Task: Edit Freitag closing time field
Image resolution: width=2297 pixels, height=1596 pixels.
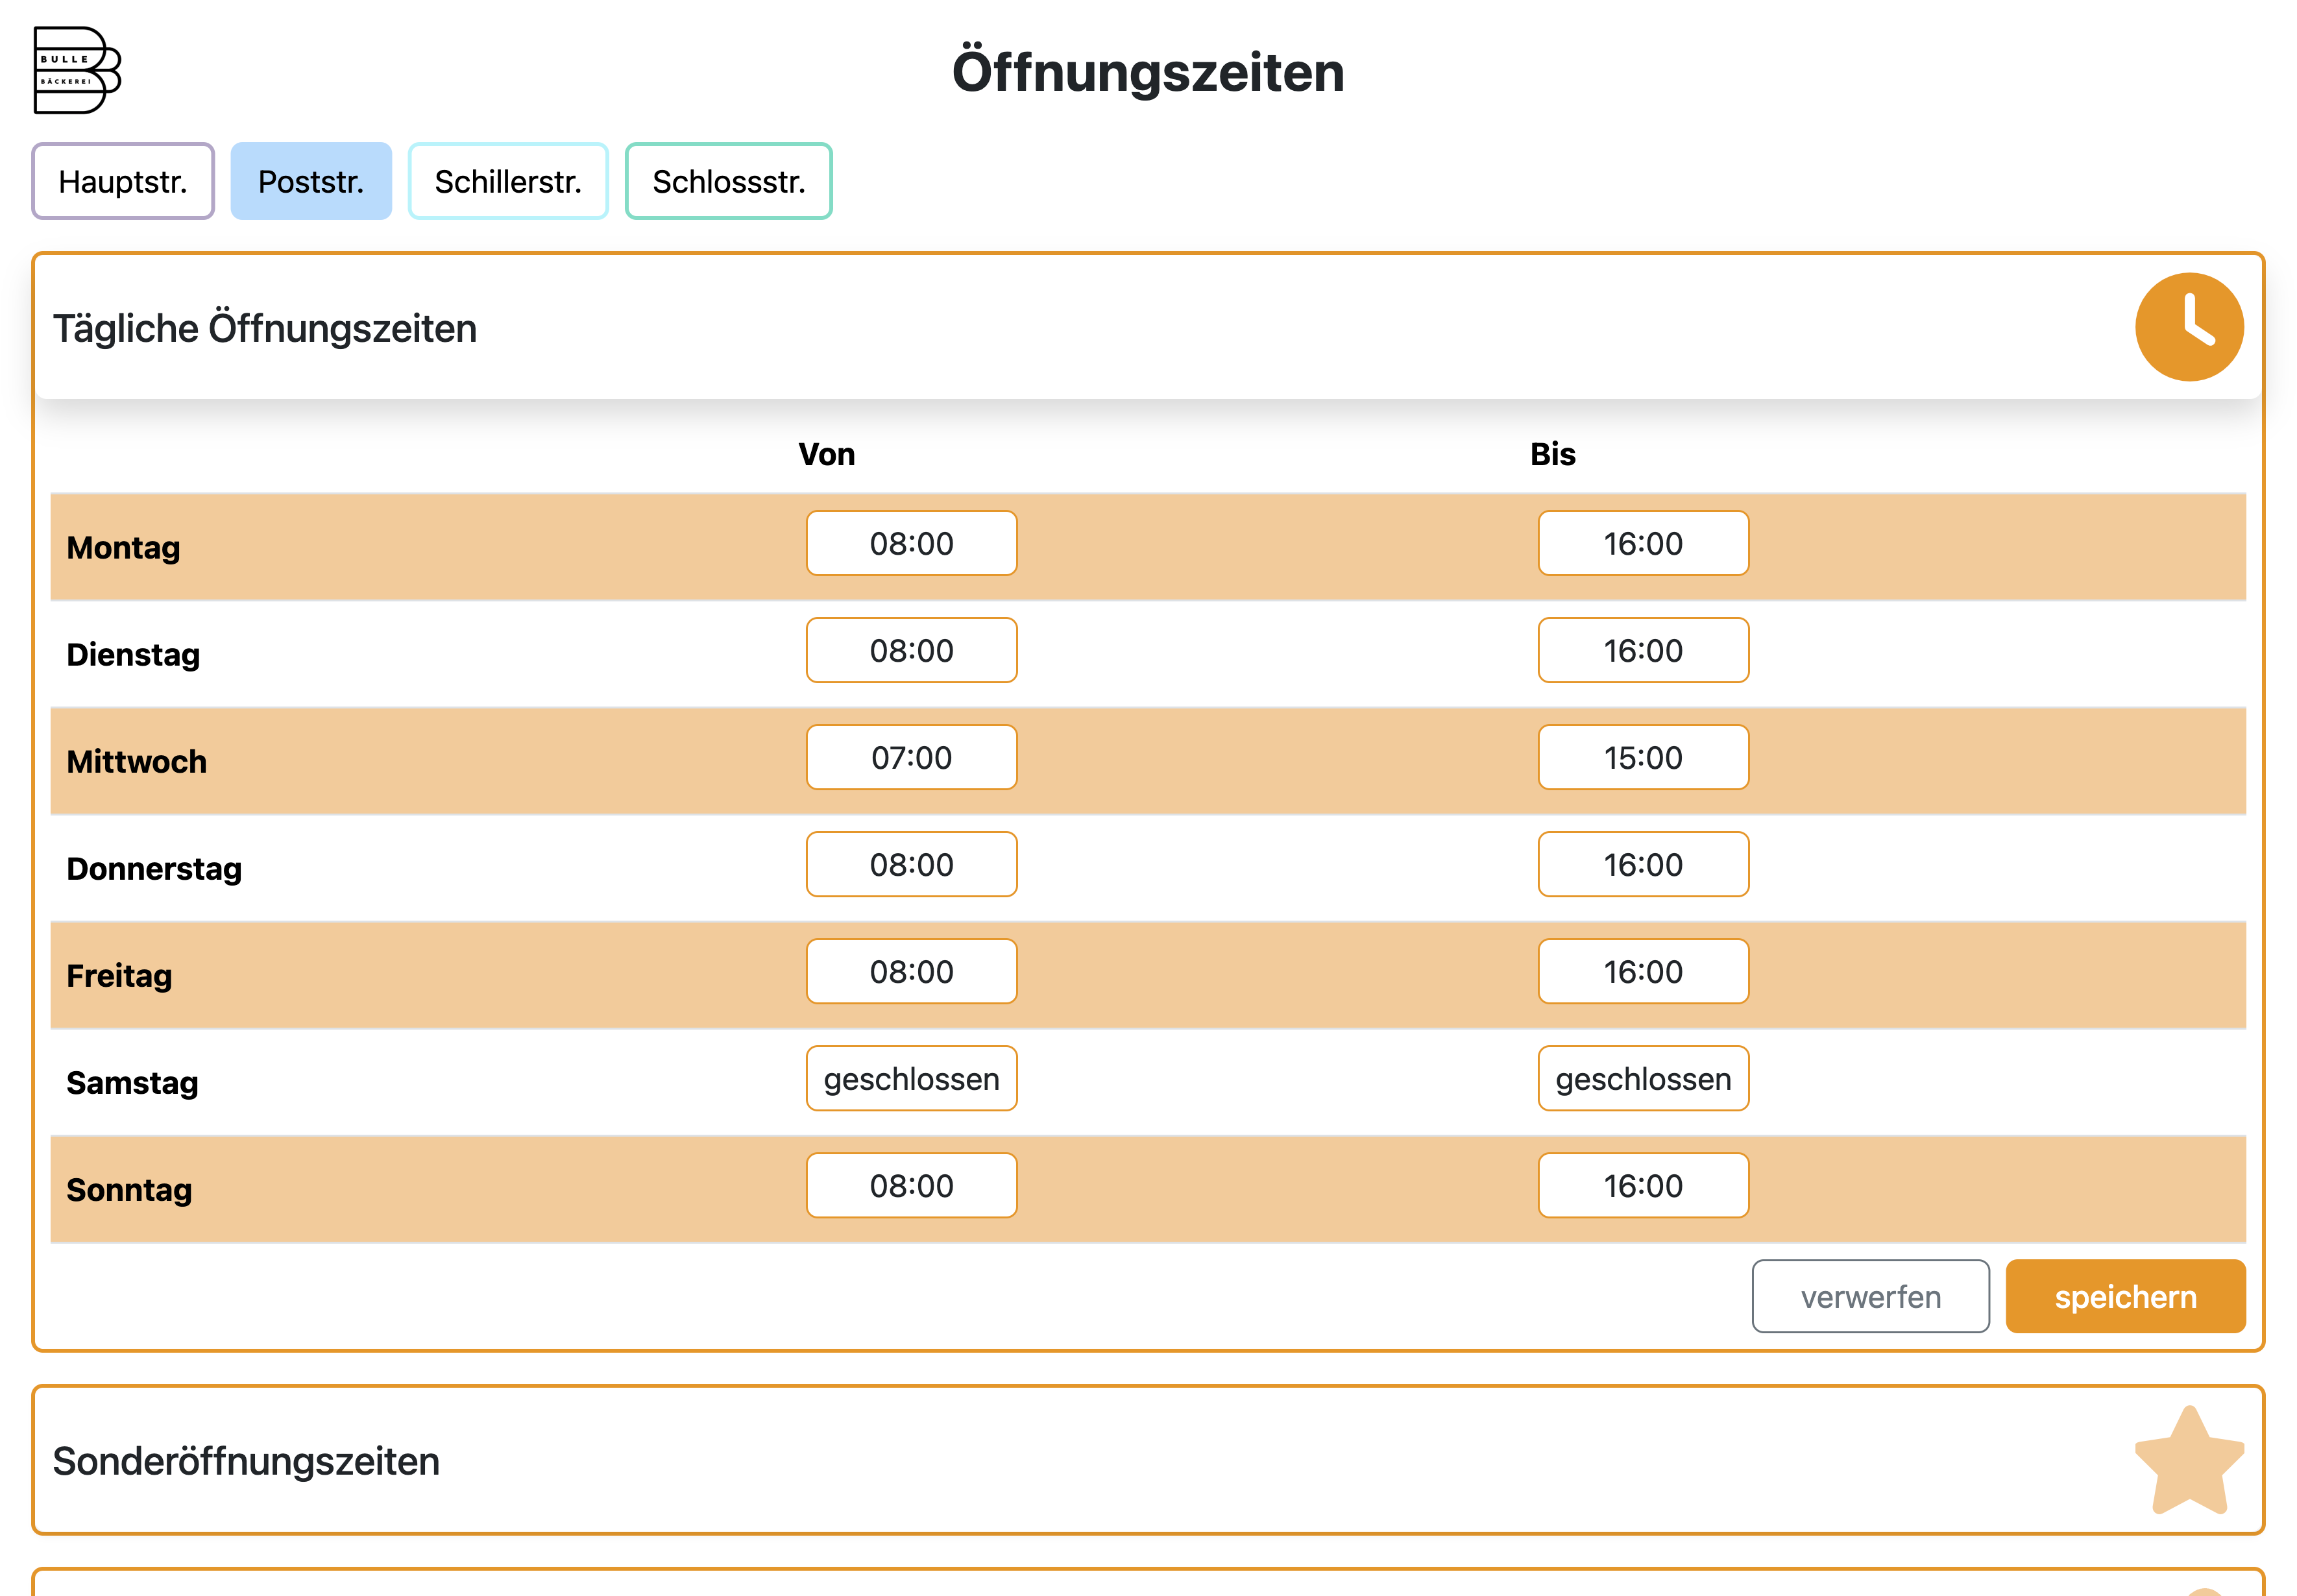Action: [x=1643, y=971]
